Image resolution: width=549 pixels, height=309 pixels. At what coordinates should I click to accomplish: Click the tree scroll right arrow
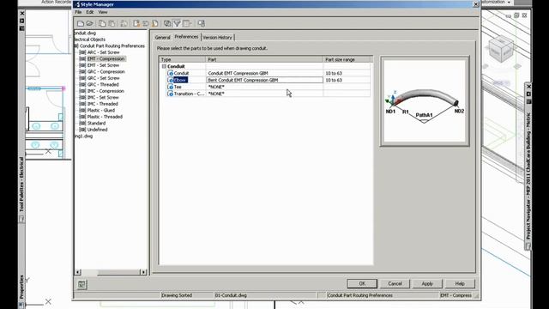tap(143, 272)
